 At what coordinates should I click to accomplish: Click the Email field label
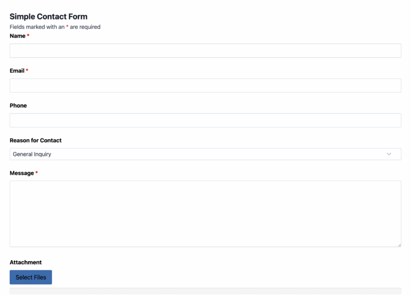[x=17, y=71]
